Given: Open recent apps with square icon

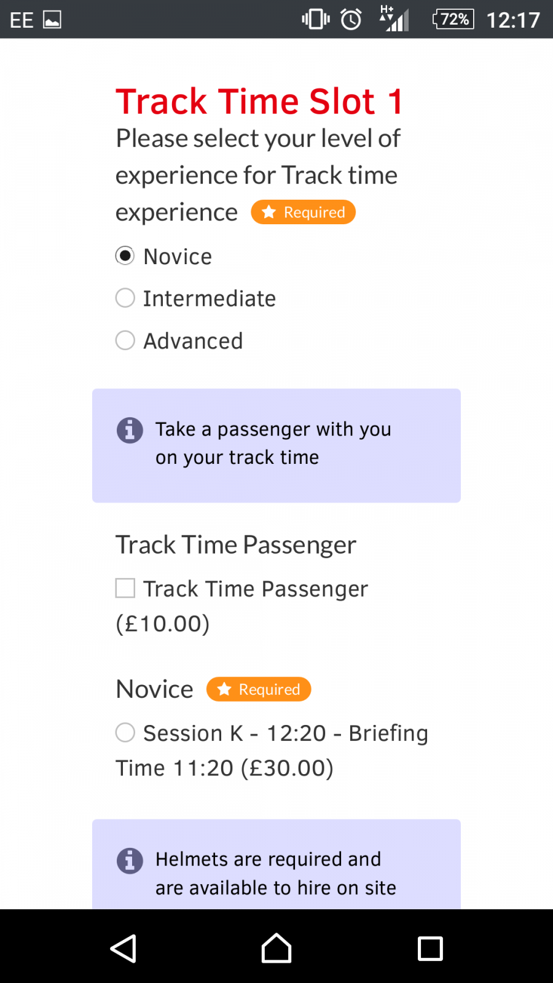Looking at the screenshot, I should coord(430,948).
